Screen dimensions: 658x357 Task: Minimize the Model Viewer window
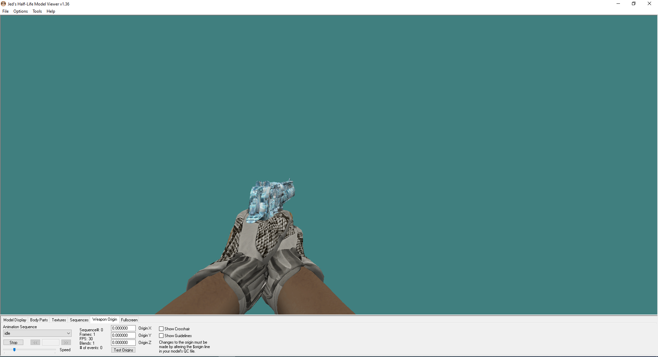tap(618, 4)
